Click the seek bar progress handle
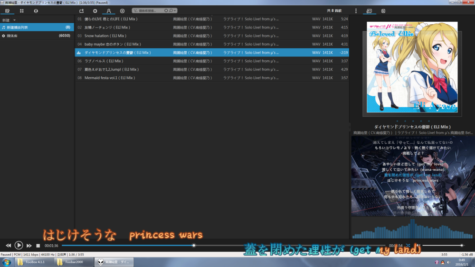 pyautogui.click(x=194, y=245)
